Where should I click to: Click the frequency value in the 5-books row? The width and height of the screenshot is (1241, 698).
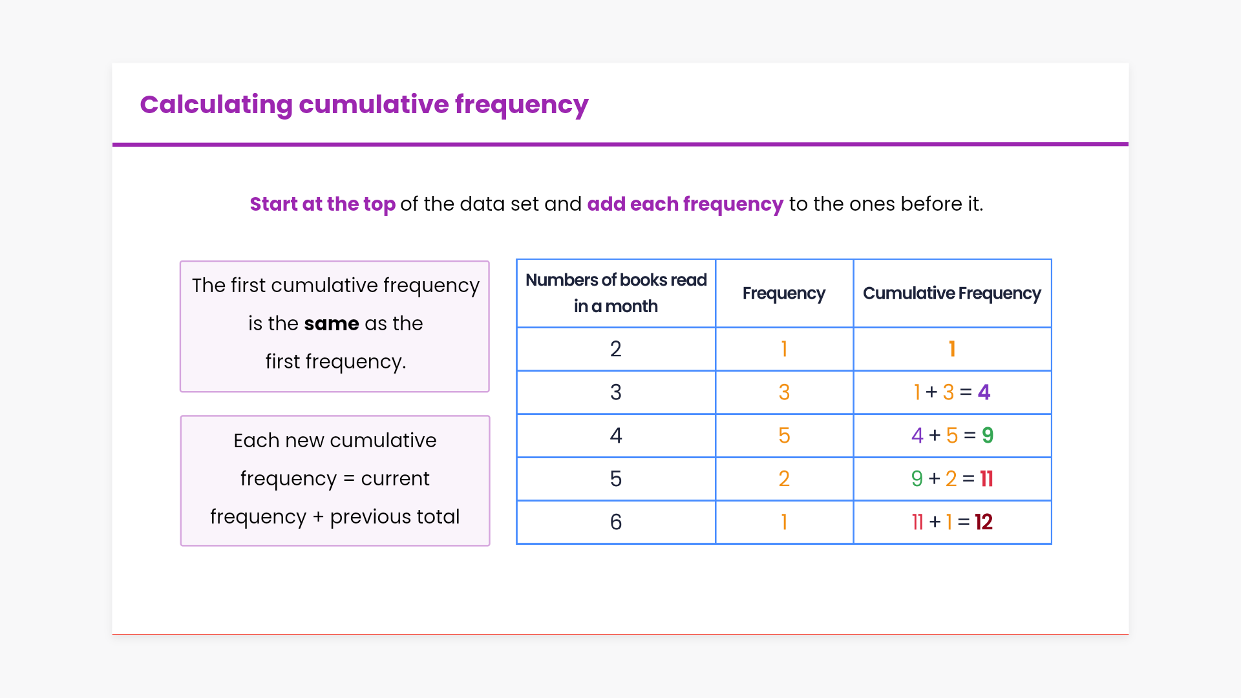[x=784, y=480]
